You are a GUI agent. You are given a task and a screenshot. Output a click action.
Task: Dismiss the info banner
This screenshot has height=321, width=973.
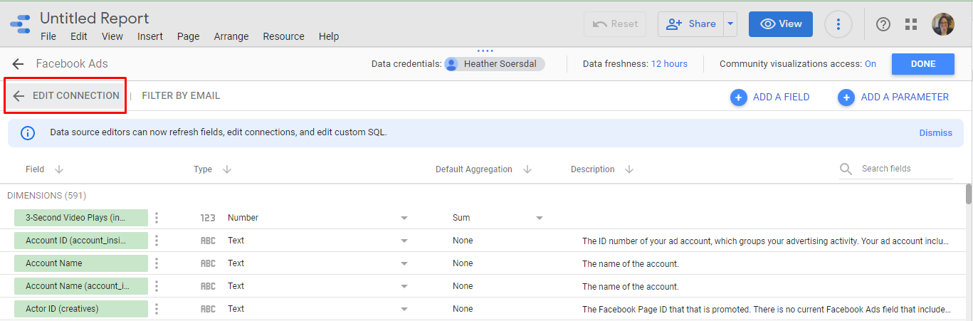pyautogui.click(x=935, y=133)
